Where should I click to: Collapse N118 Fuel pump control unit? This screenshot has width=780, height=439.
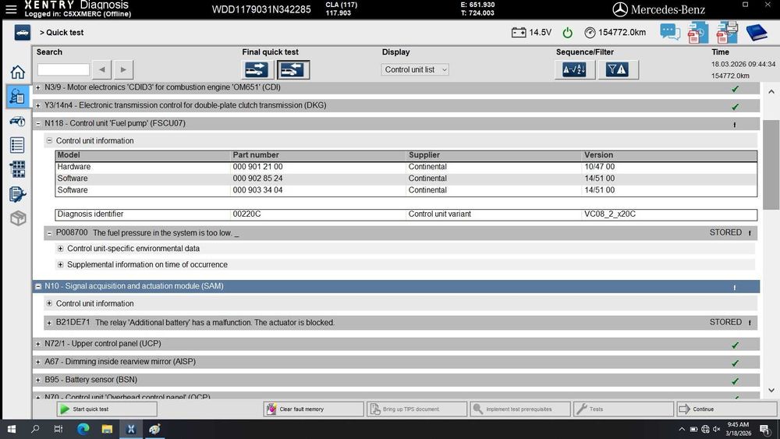(x=37, y=123)
